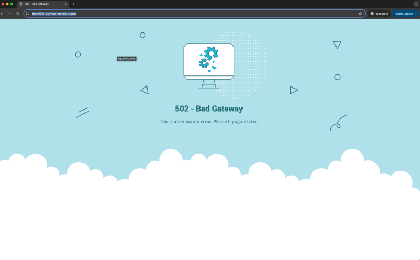Select the 502 - Bad Gateway tab
The image size is (420, 260).
(43, 4)
